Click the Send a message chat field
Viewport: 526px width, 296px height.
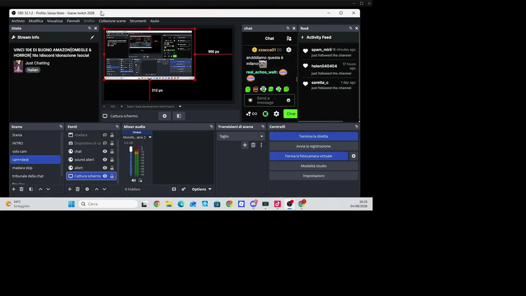click(x=270, y=100)
